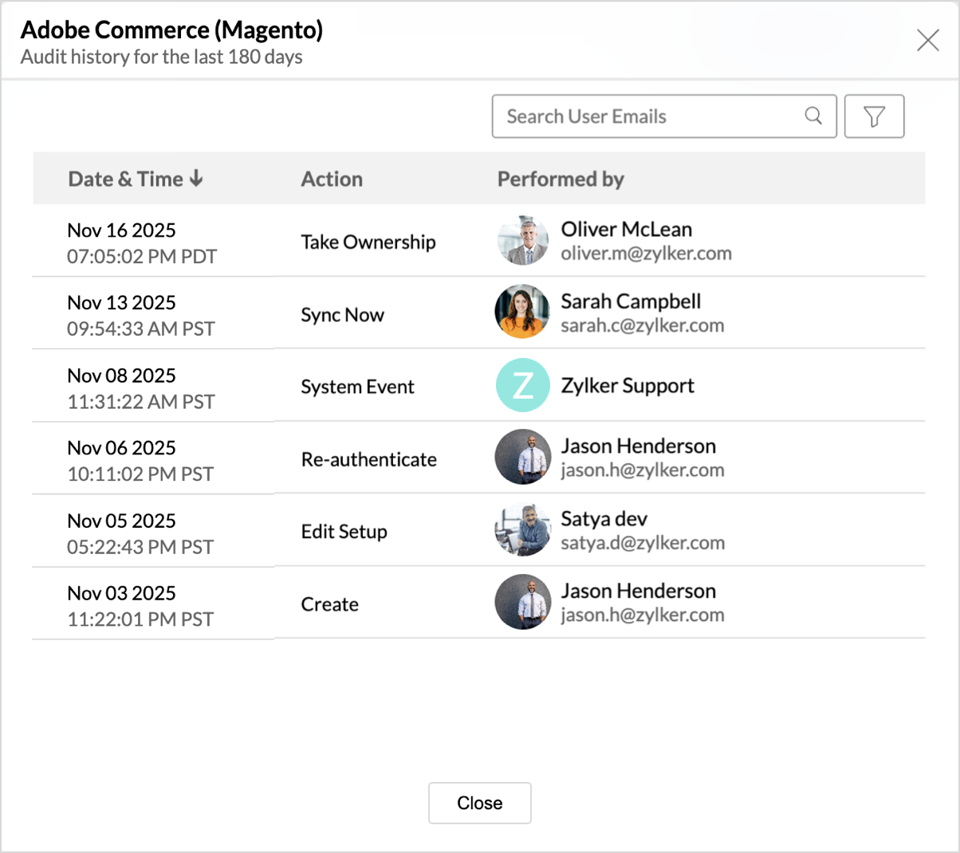Click Oliver McLean's profile photo

523,241
